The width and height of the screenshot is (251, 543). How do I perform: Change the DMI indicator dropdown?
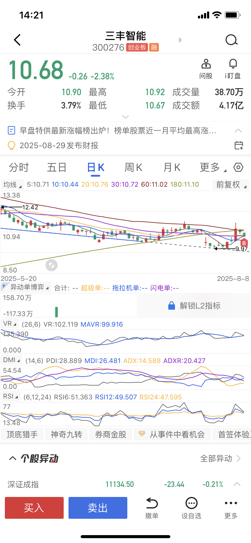tap(11, 360)
